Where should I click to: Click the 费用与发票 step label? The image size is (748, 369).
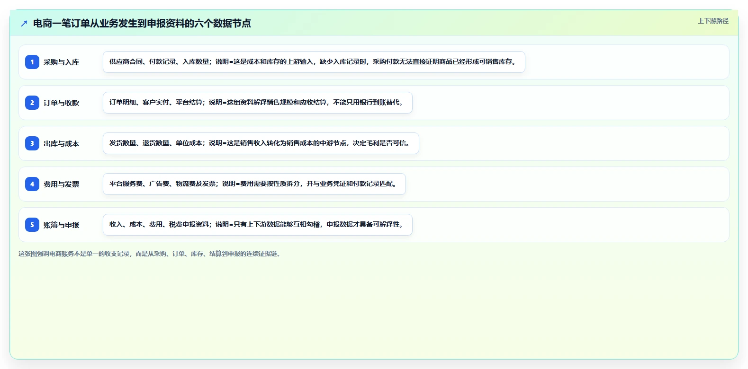pyautogui.click(x=62, y=184)
